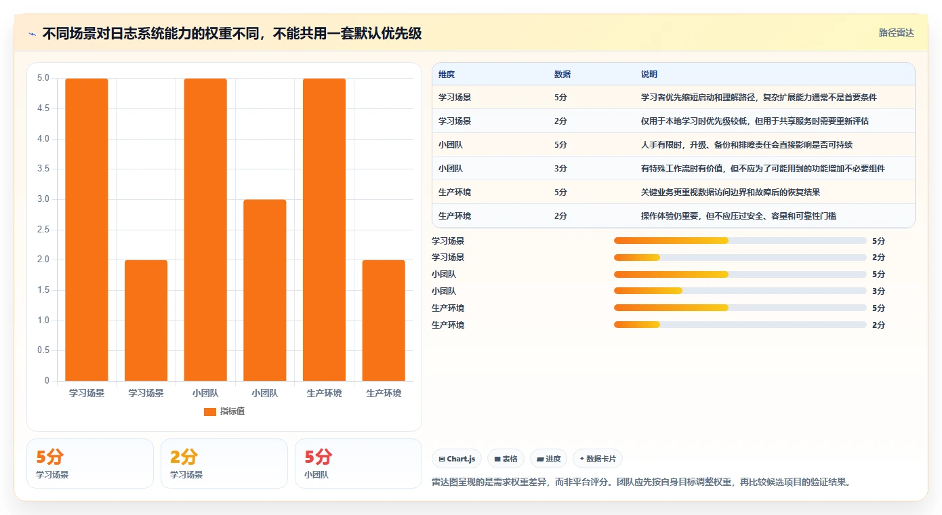Click the 数据 column header
Screen dimensions: 942x515
point(562,74)
